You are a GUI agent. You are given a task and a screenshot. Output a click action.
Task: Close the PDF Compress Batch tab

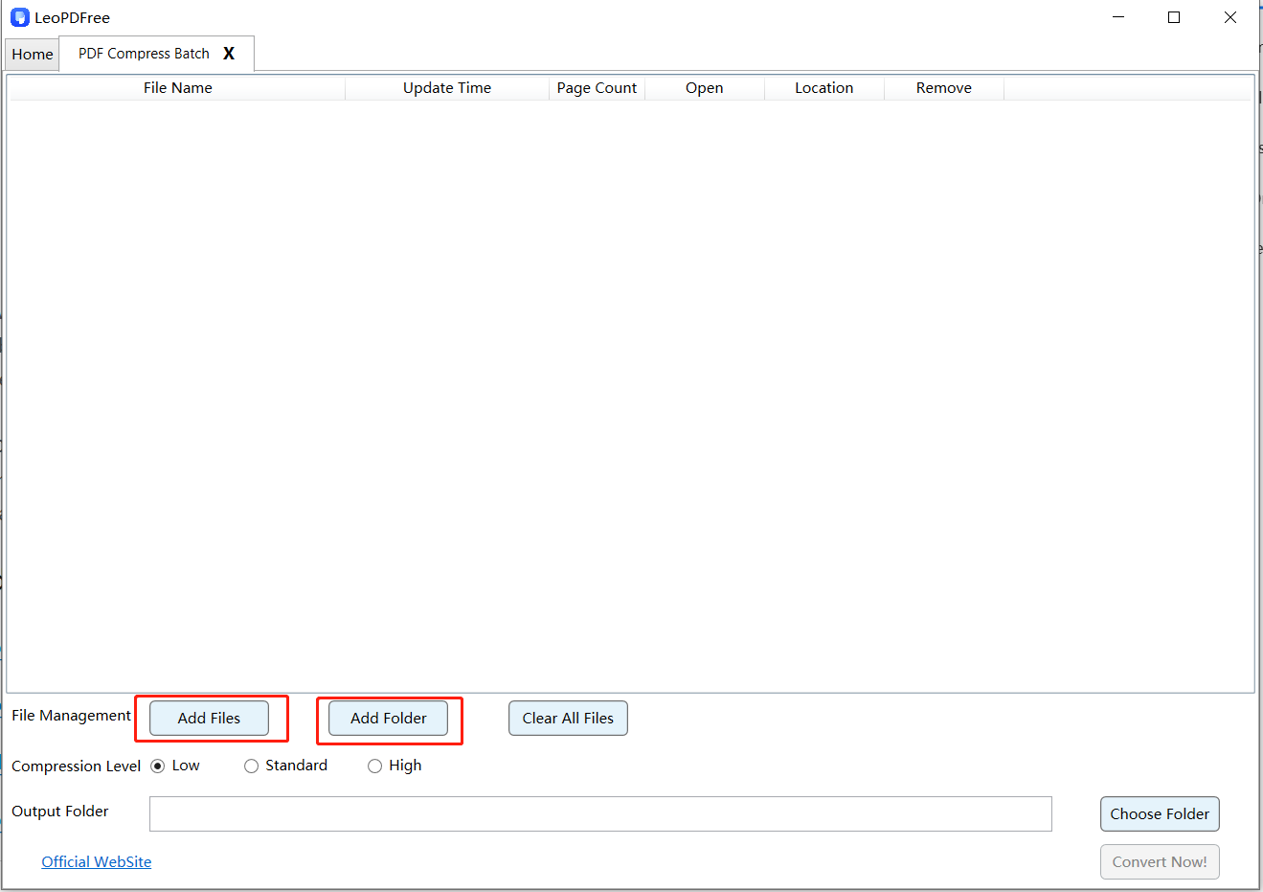pos(229,55)
